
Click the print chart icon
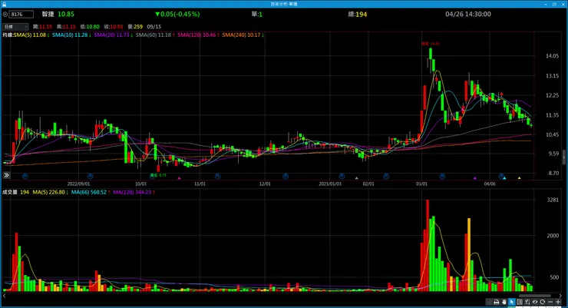pyautogui.click(x=497, y=302)
